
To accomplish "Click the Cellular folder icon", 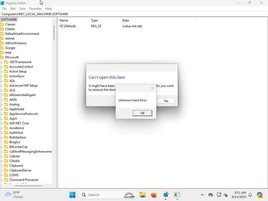I will [6, 156].
